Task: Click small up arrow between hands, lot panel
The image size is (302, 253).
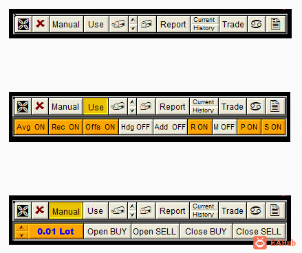Action: (x=132, y=206)
